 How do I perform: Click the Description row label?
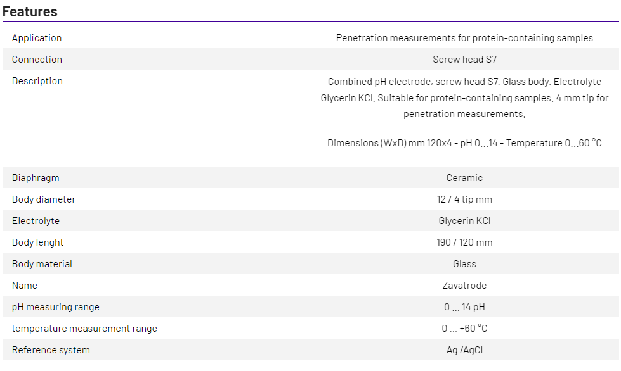(x=37, y=81)
